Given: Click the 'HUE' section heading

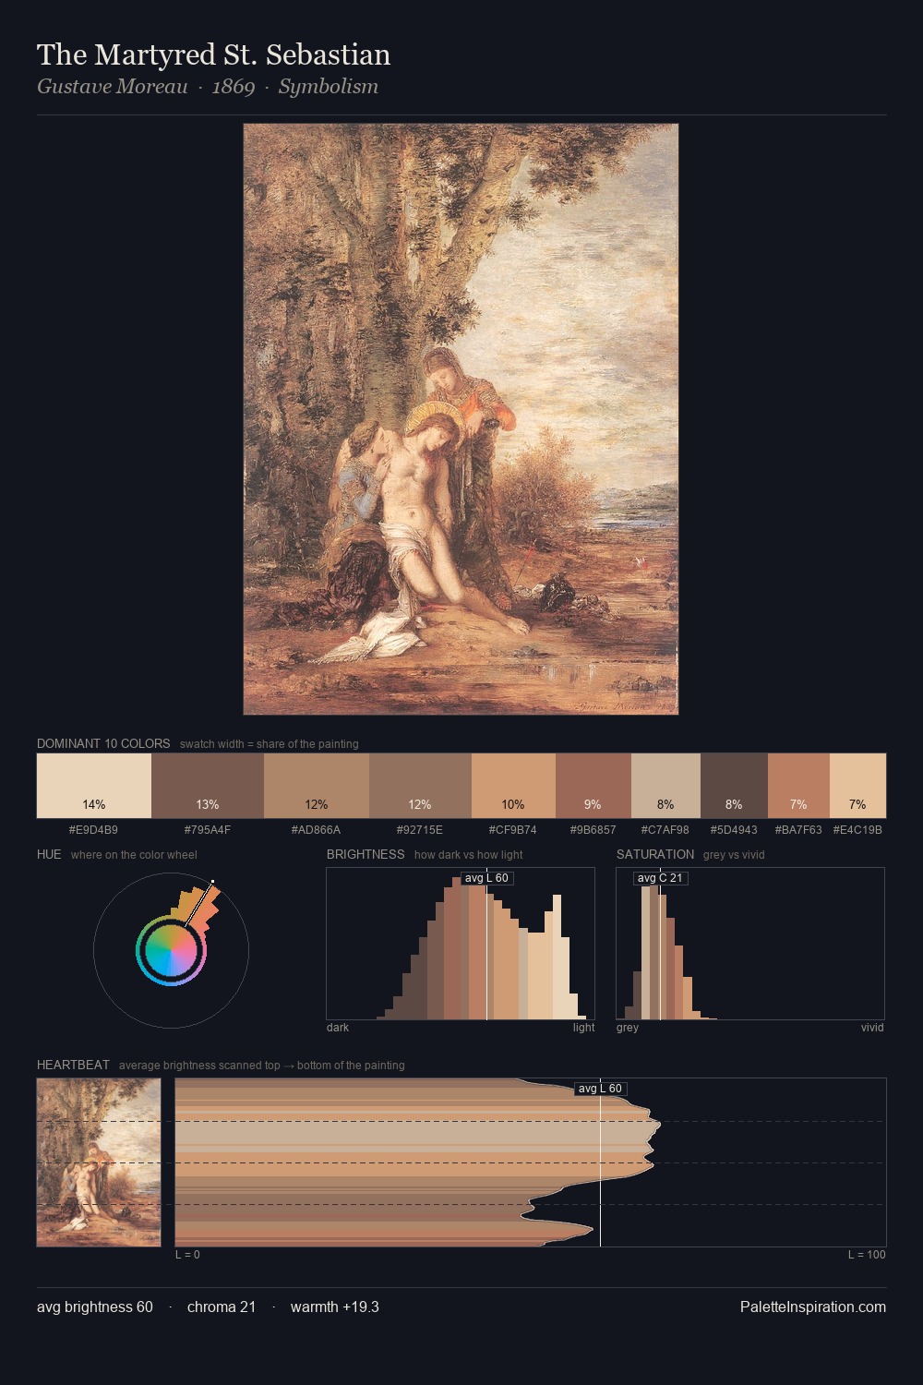Looking at the screenshot, I should pos(49,854).
